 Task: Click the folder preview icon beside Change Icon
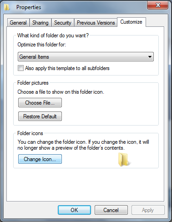[x=123, y=159]
